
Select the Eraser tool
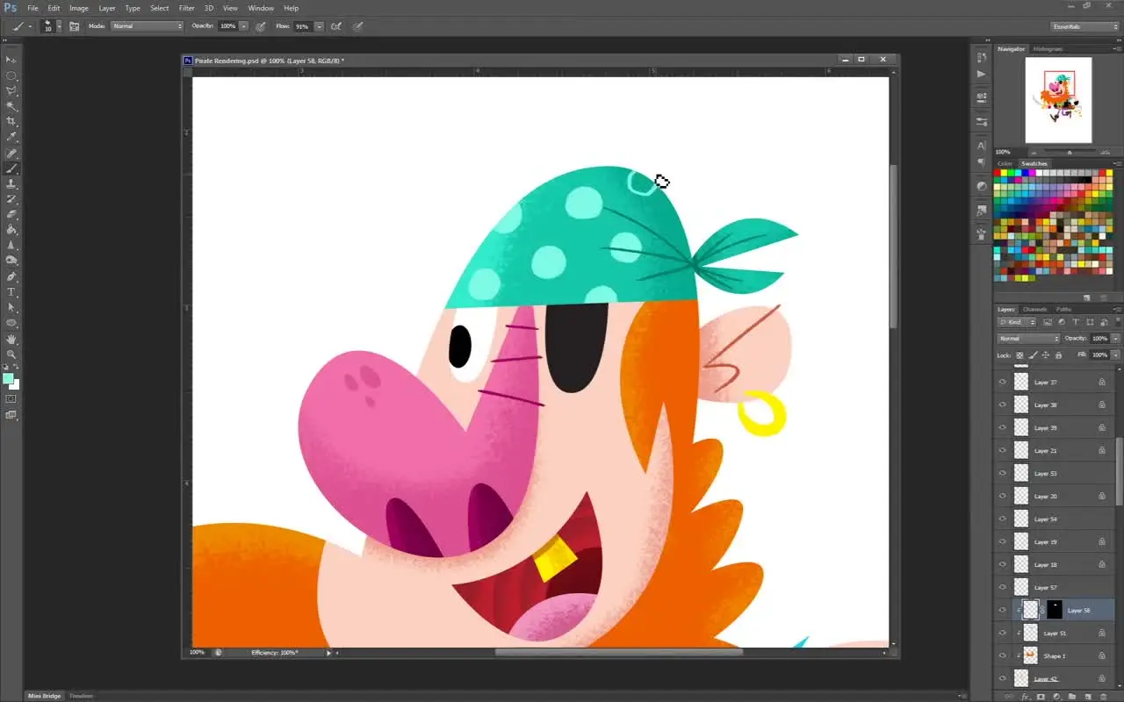coord(11,214)
